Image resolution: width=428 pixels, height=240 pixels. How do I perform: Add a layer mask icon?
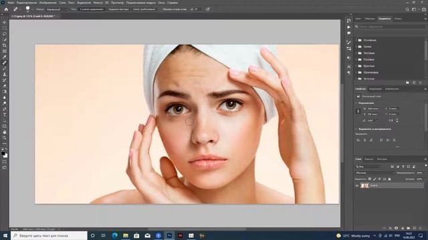tap(397, 228)
